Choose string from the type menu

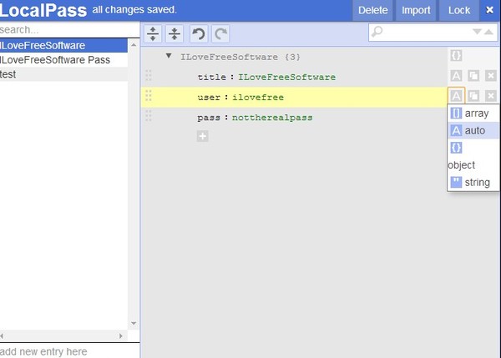pyautogui.click(x=472, y=182)
